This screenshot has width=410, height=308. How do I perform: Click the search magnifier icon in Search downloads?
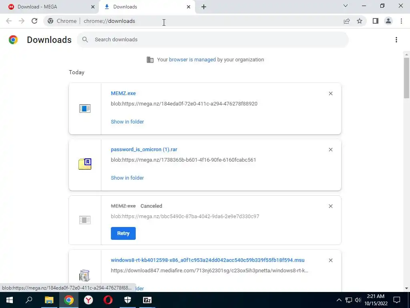coord(85,40)
